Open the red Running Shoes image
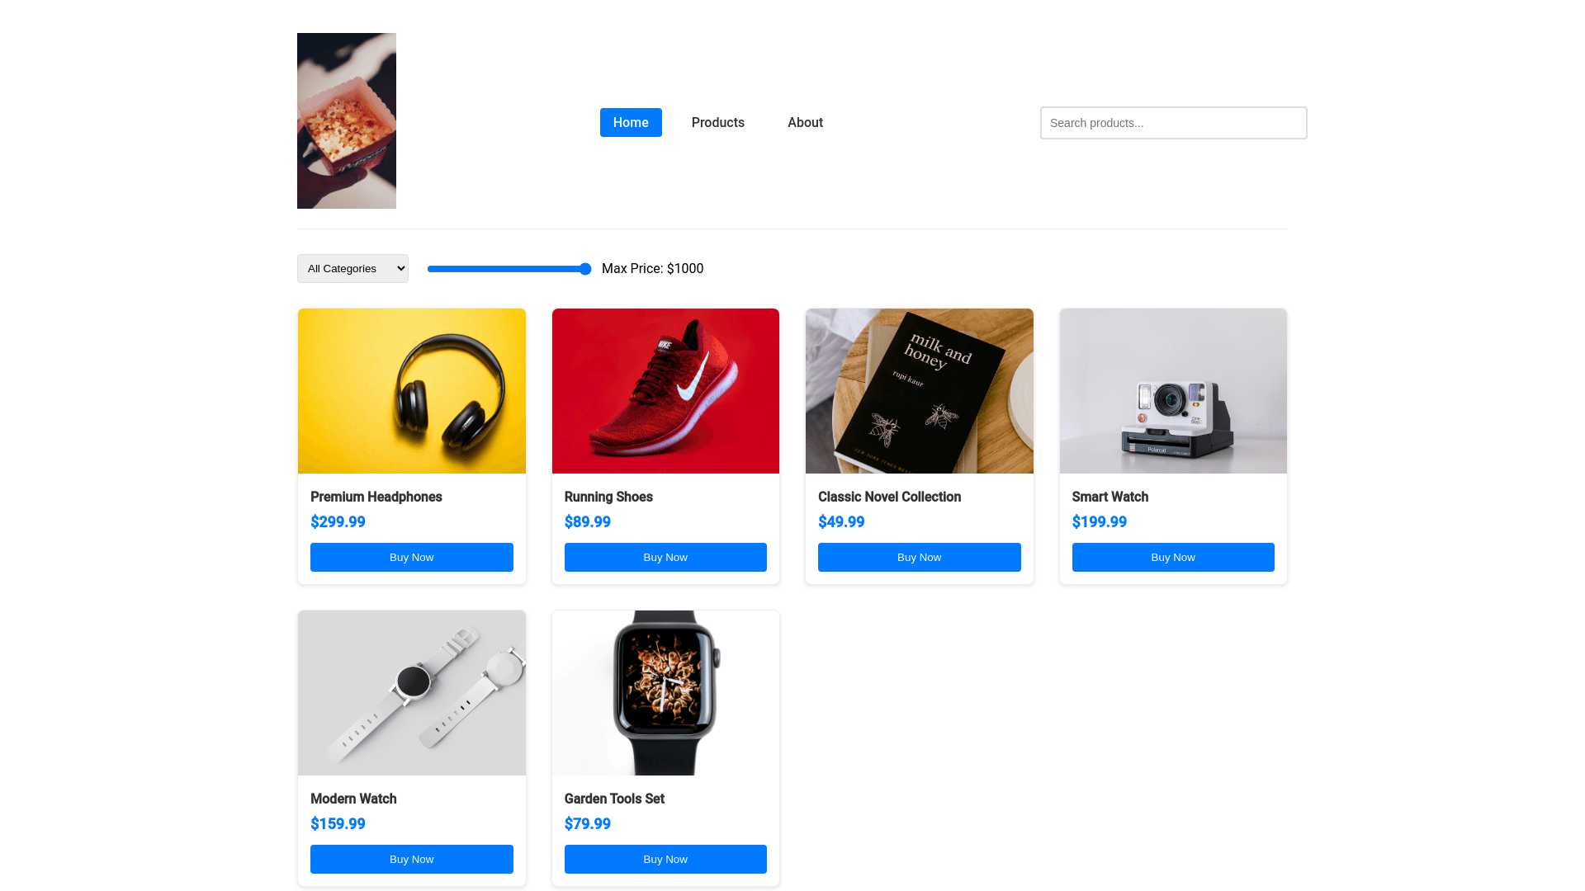 [x=665, y=391]
